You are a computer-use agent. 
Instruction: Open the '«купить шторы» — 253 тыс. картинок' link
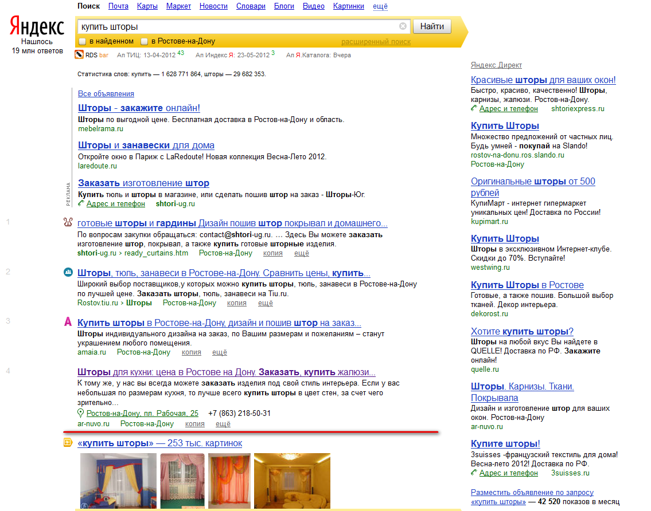[160, 443]
